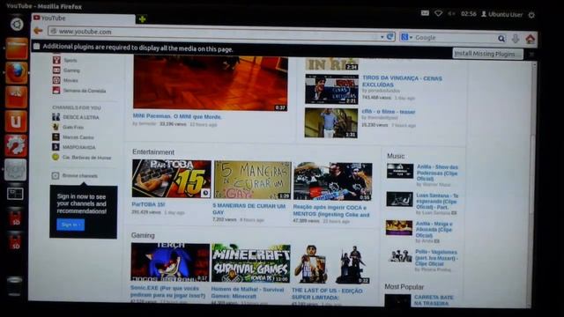This screenshot has width=564, height=317.
Task: Open 'CARRETA BATE NA TRASEIRA' link
Action: coord(434,300)
